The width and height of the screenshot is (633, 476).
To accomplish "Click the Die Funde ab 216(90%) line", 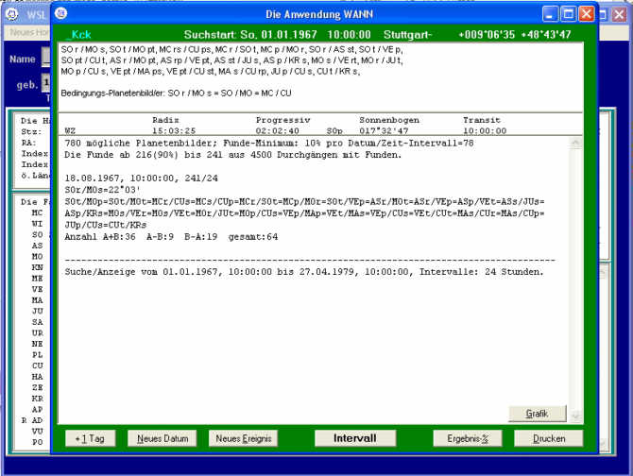I will tap(233, 155).
